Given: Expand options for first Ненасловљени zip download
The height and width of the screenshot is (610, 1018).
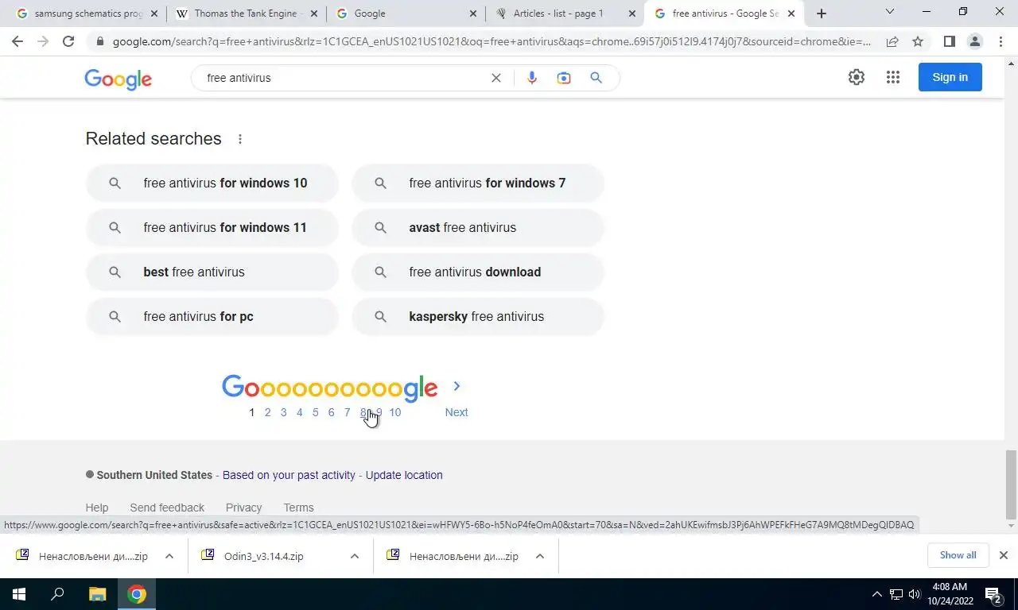Looking at the screenshot, I should coord(169,556).
